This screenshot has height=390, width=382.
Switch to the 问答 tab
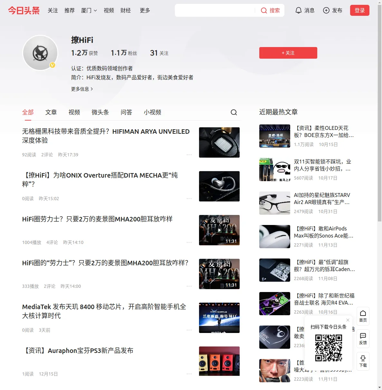click(x=127, y=112)
